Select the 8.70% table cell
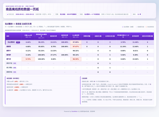The width and height of the screenshot is (159, 117). [x=53, y=46]
